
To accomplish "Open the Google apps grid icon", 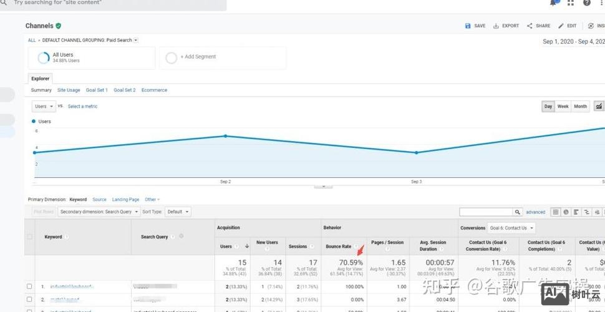I will click(571, 2).
